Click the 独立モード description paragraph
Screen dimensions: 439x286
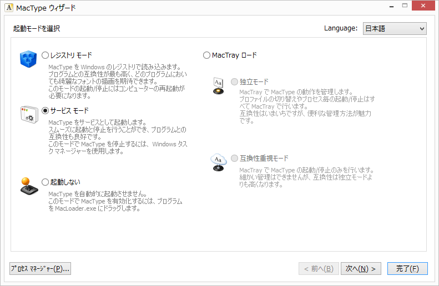[307, 106]
